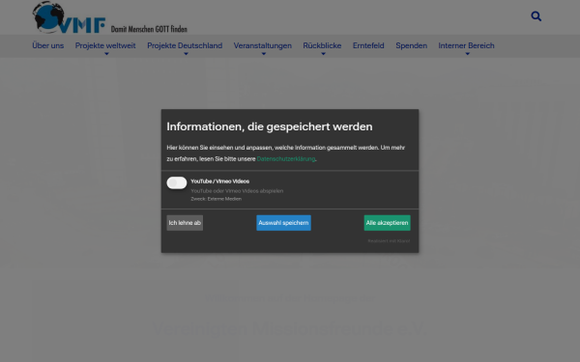Screen dimensions: 580x362
Task: Open the Projekte Deutschland menu item
Action: [x=185, y=45]
